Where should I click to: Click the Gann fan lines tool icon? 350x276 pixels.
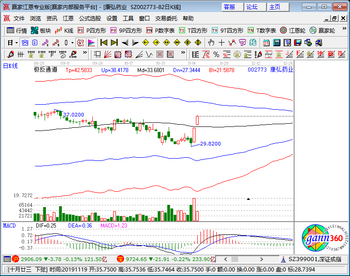coord(107,54)
